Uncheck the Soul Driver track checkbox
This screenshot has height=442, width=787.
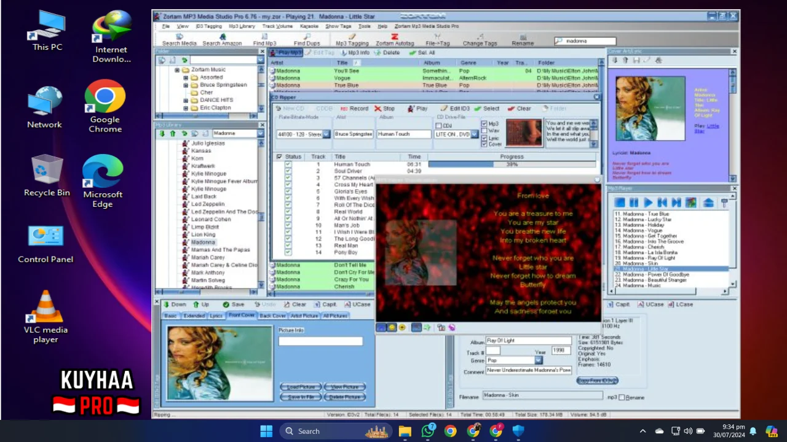click(288, 171)
